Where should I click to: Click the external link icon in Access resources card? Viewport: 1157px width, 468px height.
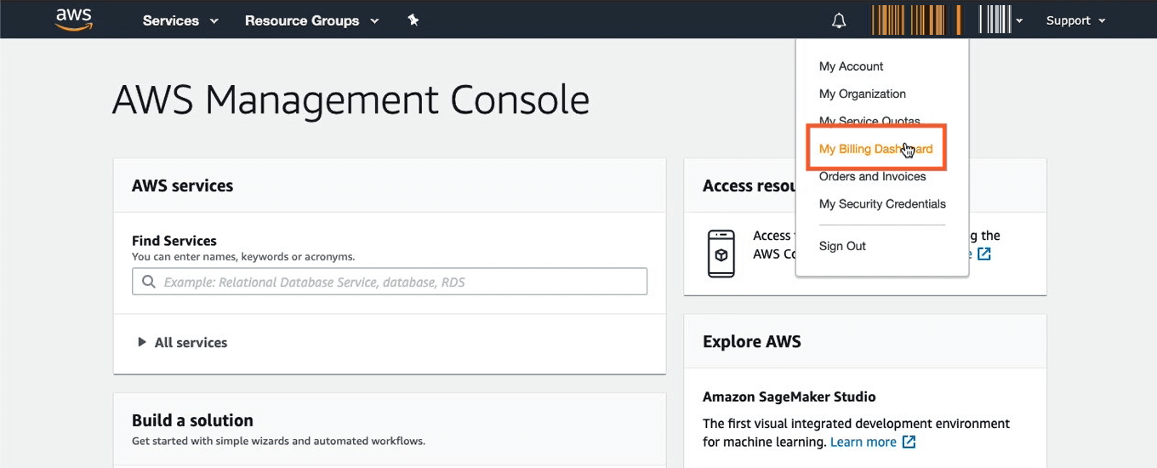pyautogui.click(x=984, y=254)
